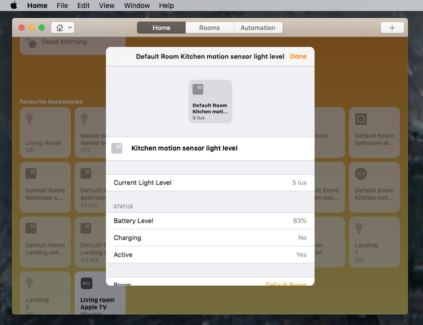Click the Kitchen moti... accessory tile showing 5 lux
The image size is (423, 325).
point(210,101)
